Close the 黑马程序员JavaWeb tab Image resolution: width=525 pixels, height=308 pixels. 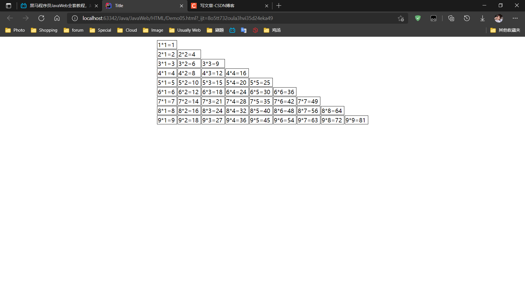click(x=96, y=6)
